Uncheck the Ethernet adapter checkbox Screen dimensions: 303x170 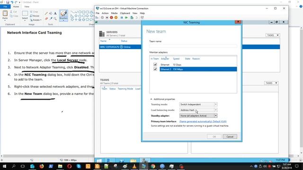[x=155, y=65]
